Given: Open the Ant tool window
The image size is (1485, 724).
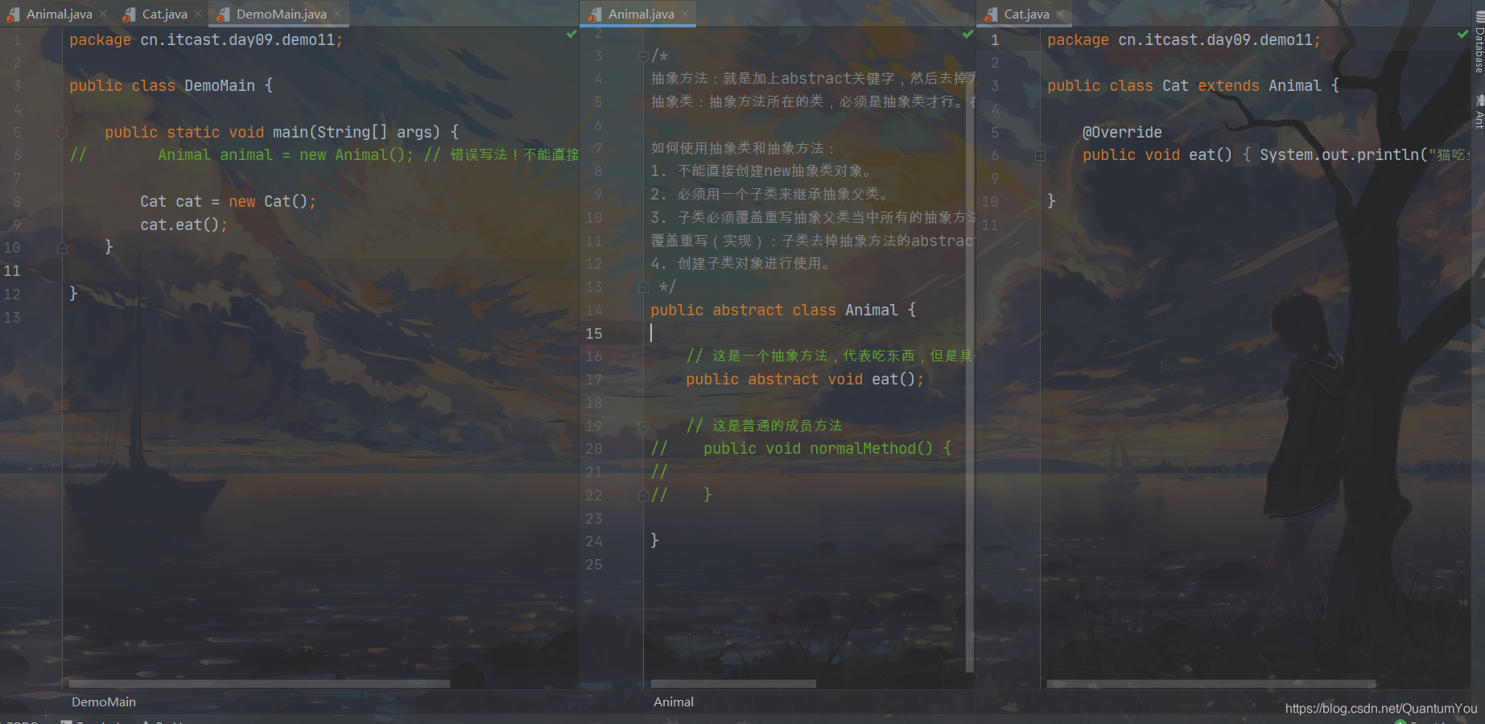Looking at the screenshot, I should point(1479,111).
